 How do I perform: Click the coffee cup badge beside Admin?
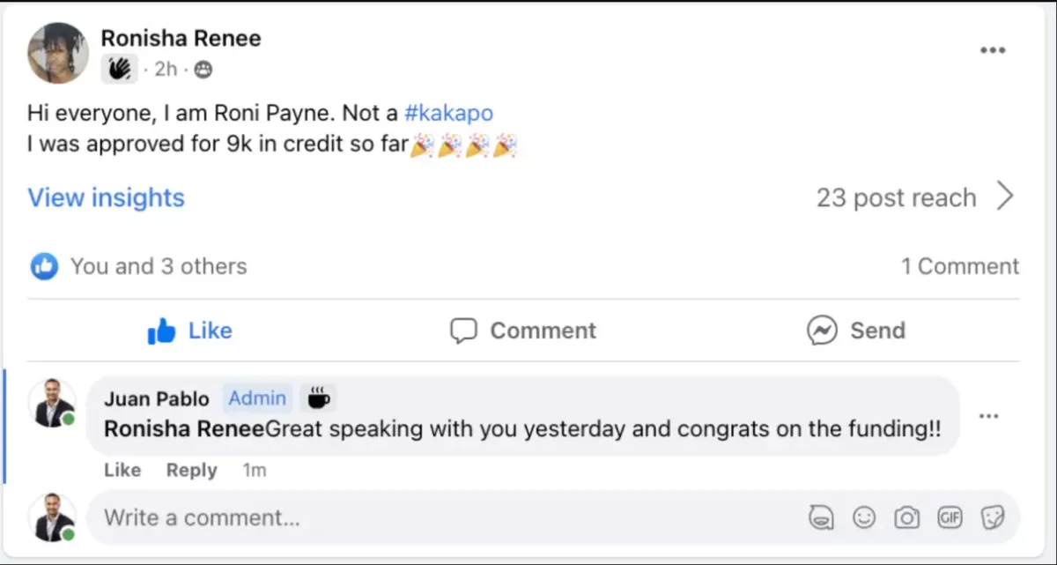coord(318,398)
